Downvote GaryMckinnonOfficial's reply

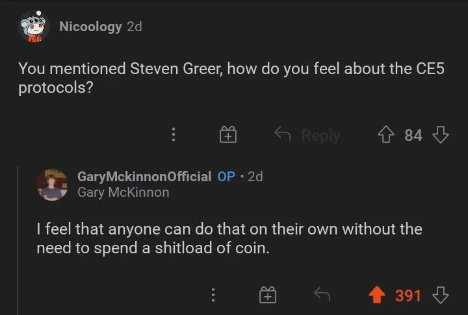[x=441, y=296]
